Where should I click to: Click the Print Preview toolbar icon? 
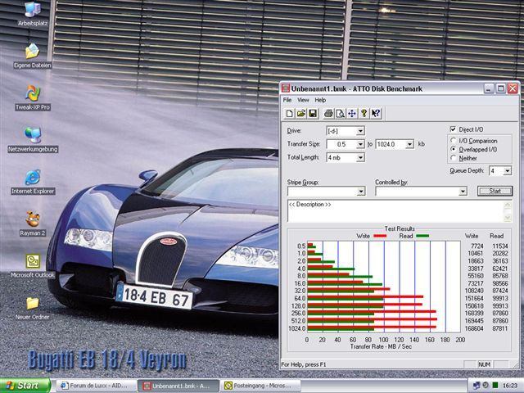click(341, 114)
